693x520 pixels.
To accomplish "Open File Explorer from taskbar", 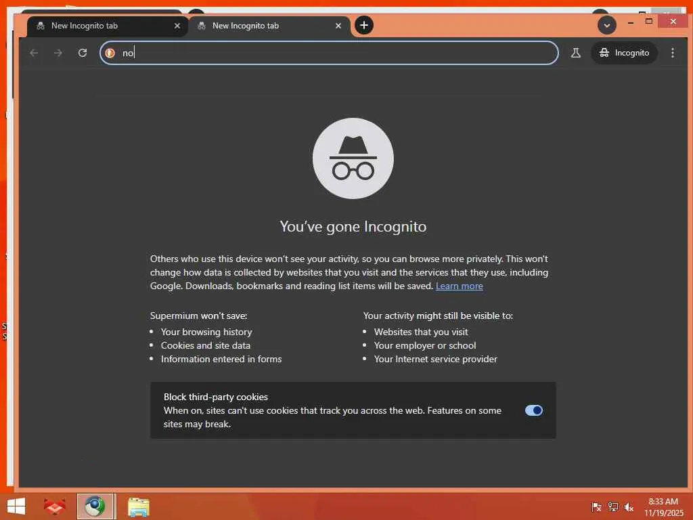I will point(138,506).
